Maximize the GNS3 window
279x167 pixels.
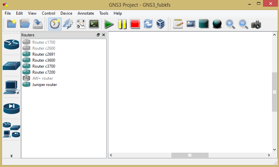259,4
